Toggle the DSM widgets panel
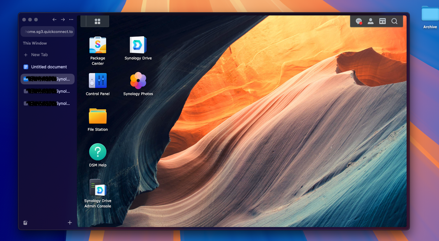Image resolution: width=439 pixels, height=241 pixels. tap(382, 21)
